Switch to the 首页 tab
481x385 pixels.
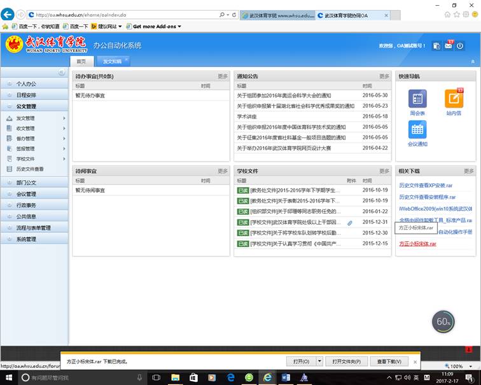(x=81, y=62)
